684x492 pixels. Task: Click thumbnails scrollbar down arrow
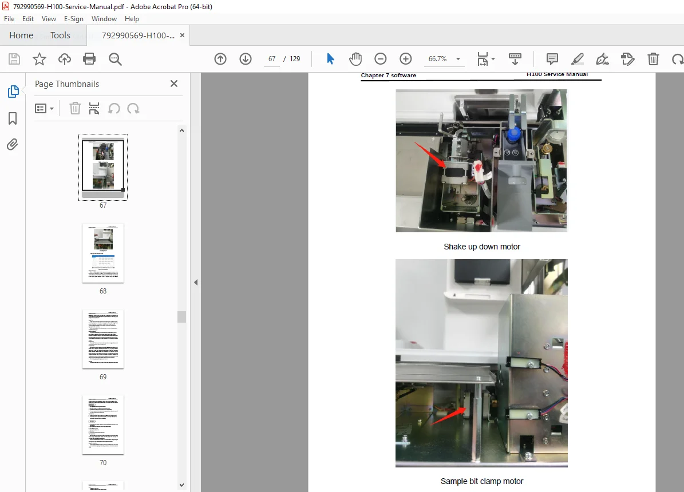coord(182,485)
